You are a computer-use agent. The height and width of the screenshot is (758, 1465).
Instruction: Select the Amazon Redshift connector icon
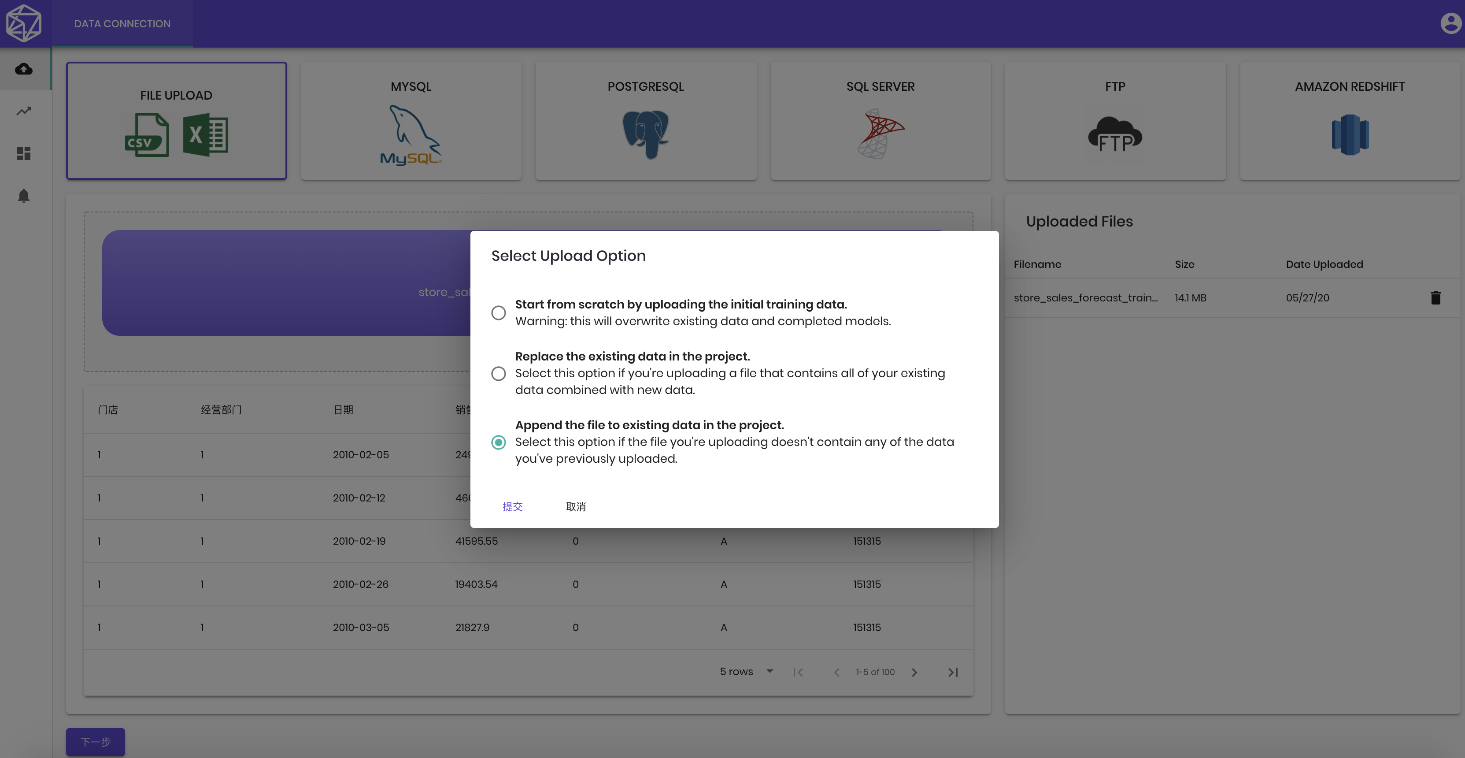click(1350, 135)
